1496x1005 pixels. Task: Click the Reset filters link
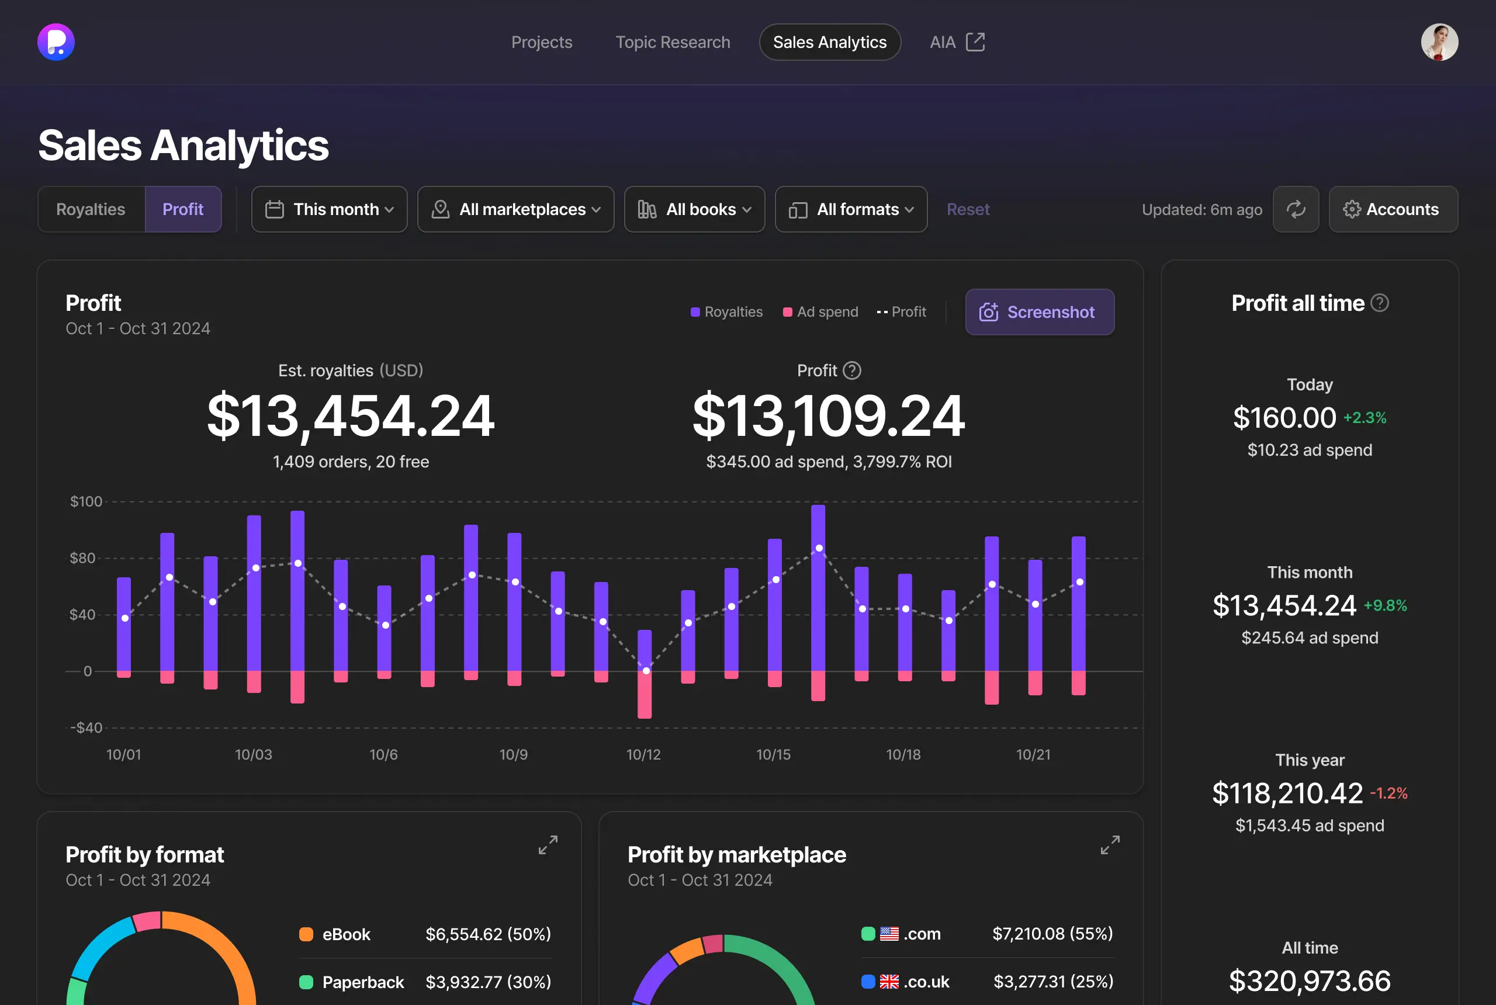point(968,209)
